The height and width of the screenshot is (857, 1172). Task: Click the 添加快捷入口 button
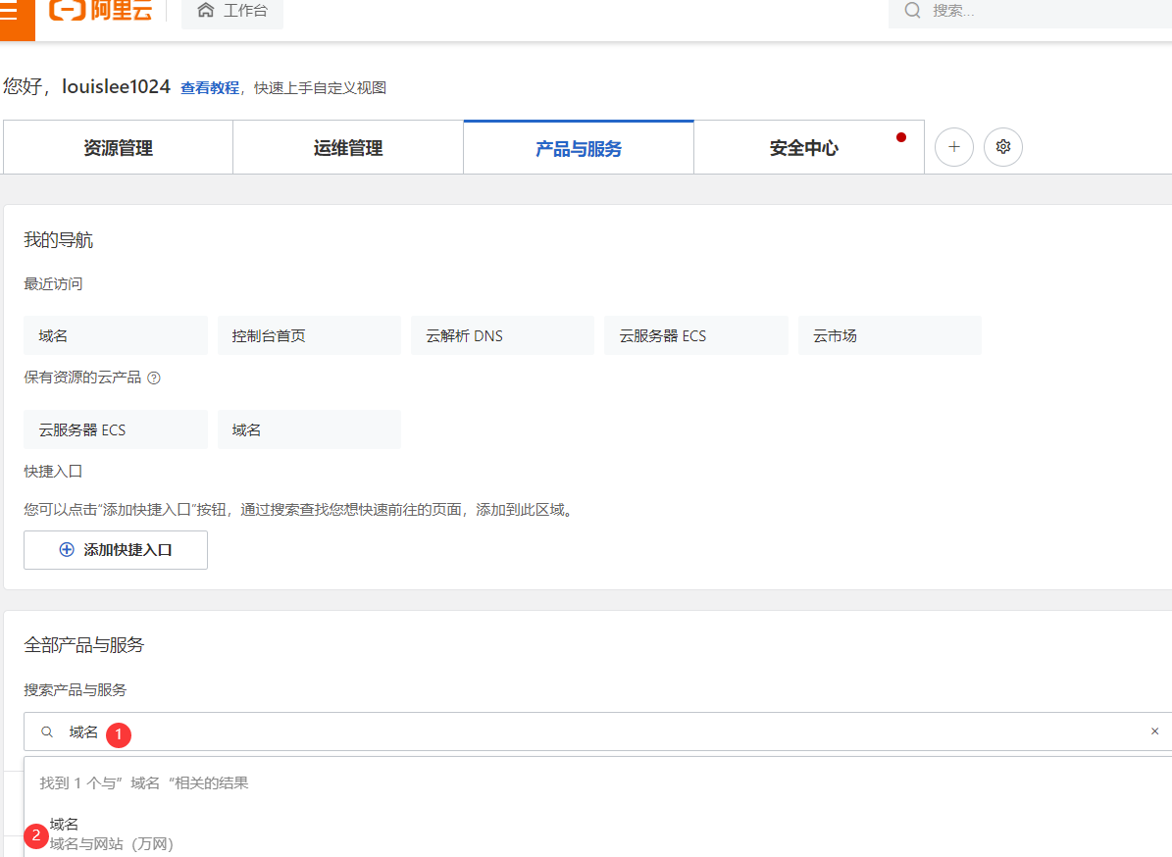[x=116, y=550]
